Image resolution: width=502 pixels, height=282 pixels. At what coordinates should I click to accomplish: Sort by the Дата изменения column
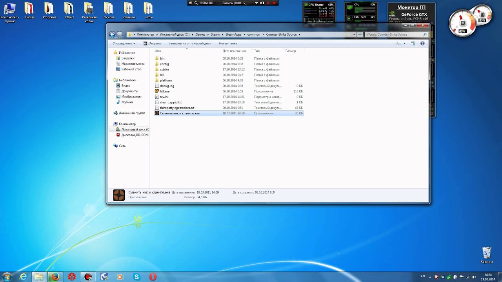pyautogui.click(x=234, y=51)
